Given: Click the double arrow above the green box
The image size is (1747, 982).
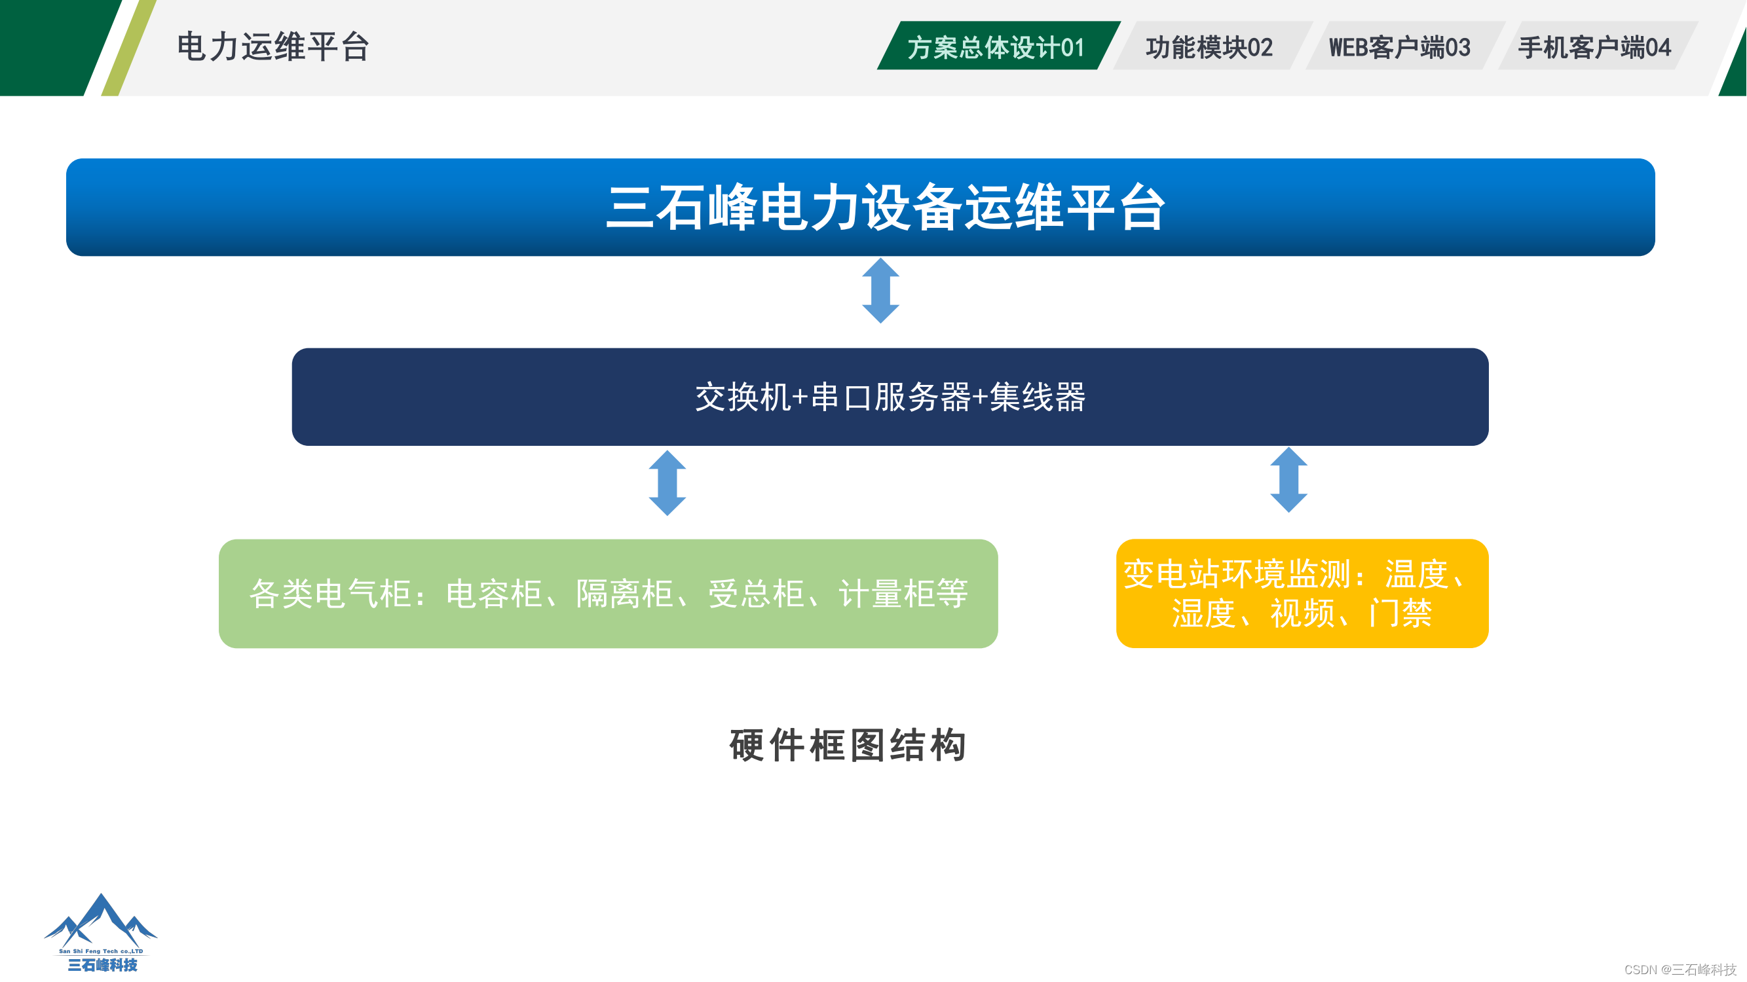Looking at the screenshot, I should click(667, 482).
